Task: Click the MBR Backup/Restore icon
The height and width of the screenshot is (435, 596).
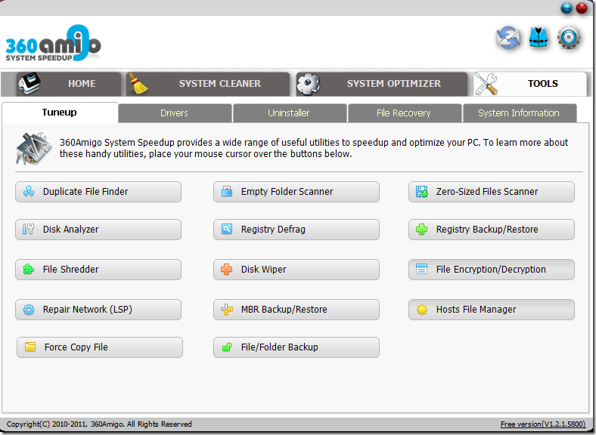Action: 227,310
